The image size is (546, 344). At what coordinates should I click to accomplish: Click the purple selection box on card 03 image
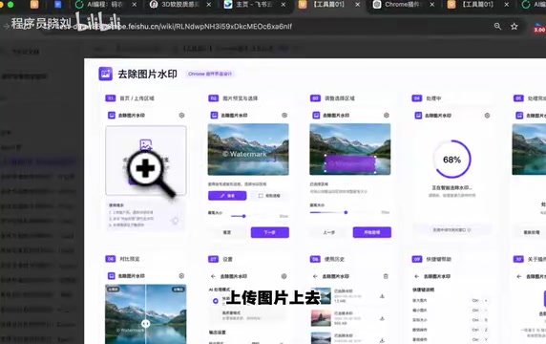350,163
